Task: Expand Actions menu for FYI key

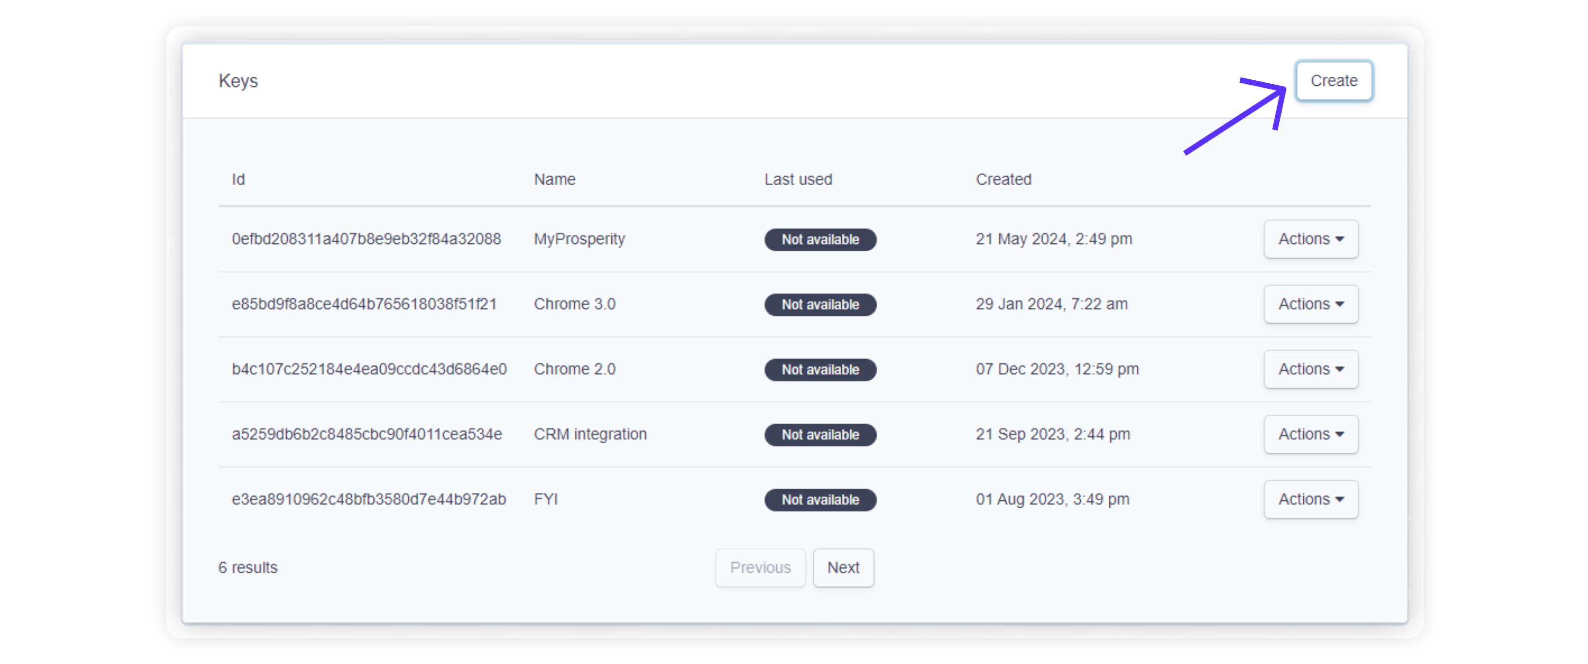Action: (1311, 499)
